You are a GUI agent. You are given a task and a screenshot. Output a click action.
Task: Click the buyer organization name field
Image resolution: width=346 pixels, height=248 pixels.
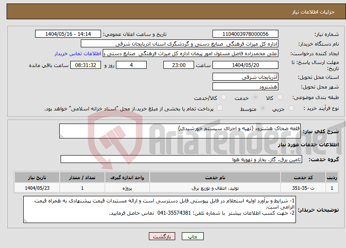180,44
